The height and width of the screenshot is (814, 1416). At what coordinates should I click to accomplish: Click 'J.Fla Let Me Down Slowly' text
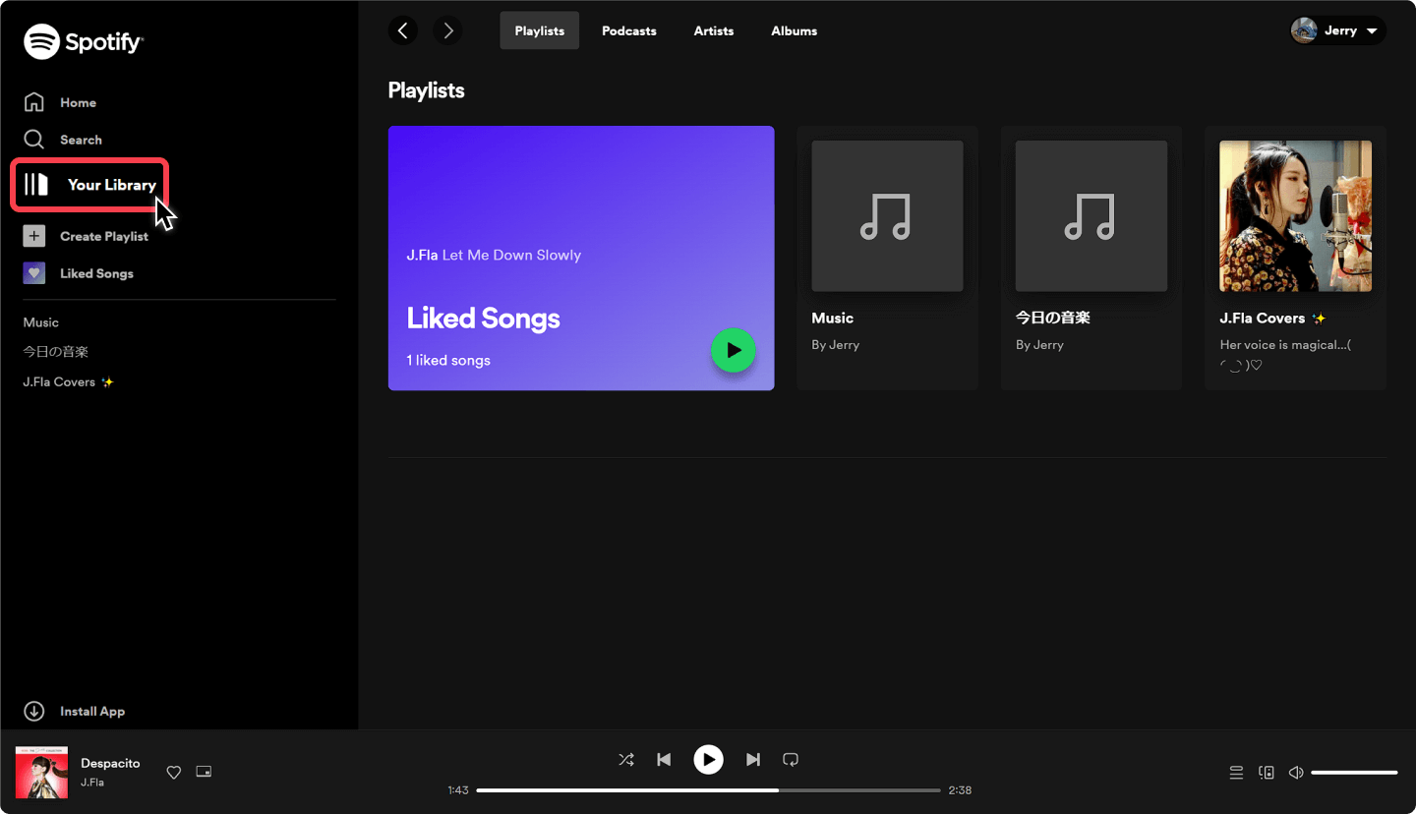pyautogui.click(x=494, y=255)
